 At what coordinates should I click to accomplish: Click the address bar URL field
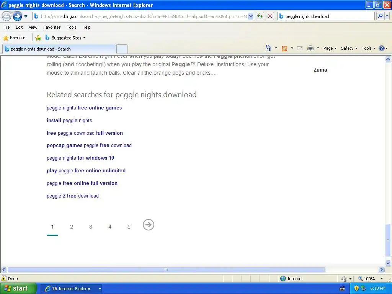click(x=143, y=16)
